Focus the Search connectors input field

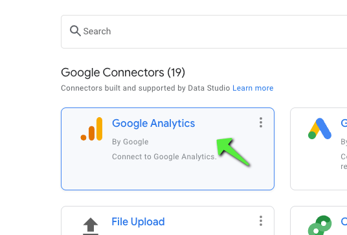(204, 32)
